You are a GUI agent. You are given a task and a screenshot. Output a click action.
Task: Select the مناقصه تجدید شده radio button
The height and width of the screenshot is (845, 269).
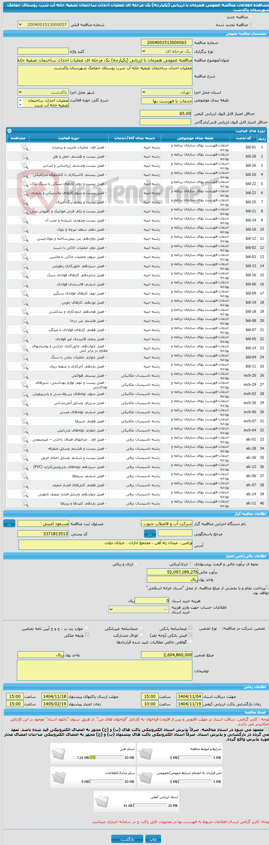[x=250, y=24]
